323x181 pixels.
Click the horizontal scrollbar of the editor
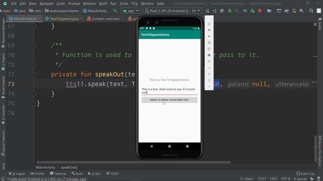134,162
